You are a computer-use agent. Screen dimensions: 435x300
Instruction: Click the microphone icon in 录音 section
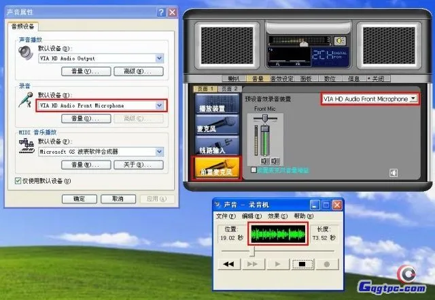pos(26,100)
